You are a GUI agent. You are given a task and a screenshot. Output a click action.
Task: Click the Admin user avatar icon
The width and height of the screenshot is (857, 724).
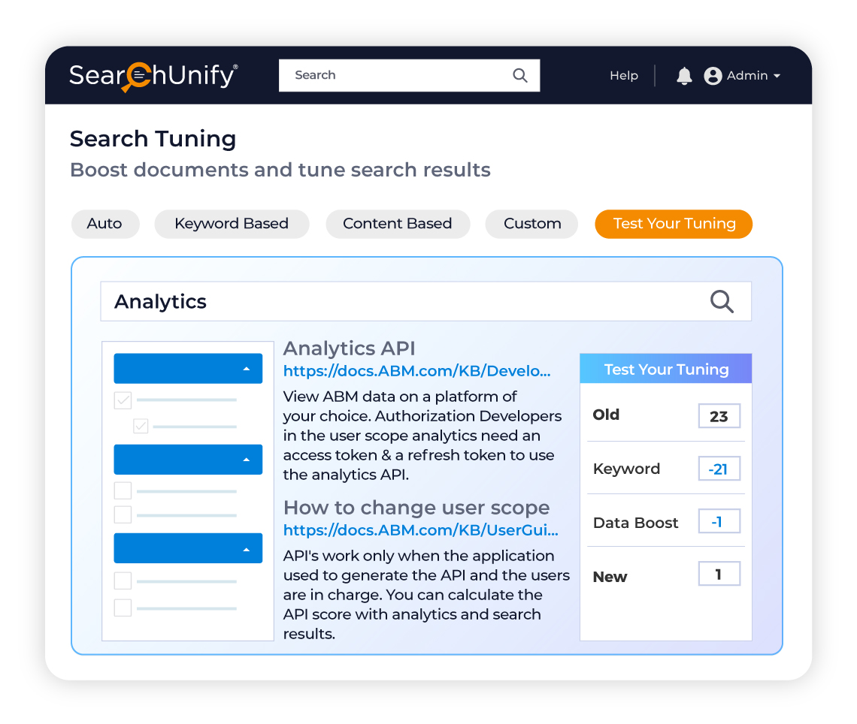[713, 76]
